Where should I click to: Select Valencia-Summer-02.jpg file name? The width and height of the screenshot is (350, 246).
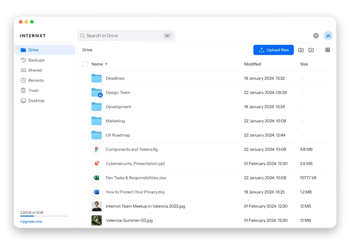tap(129, 220)
